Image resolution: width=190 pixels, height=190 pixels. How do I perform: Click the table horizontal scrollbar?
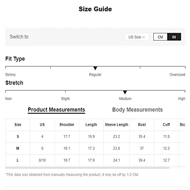87,168
